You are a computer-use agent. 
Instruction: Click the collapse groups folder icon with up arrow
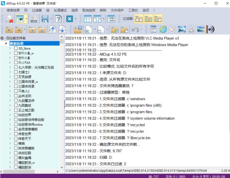[33, 29]
